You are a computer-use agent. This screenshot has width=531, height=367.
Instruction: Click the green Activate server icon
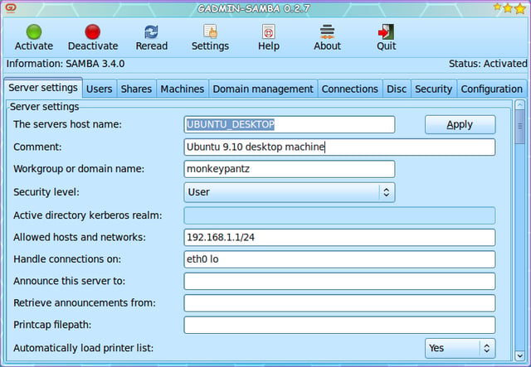tap(34, 31)
